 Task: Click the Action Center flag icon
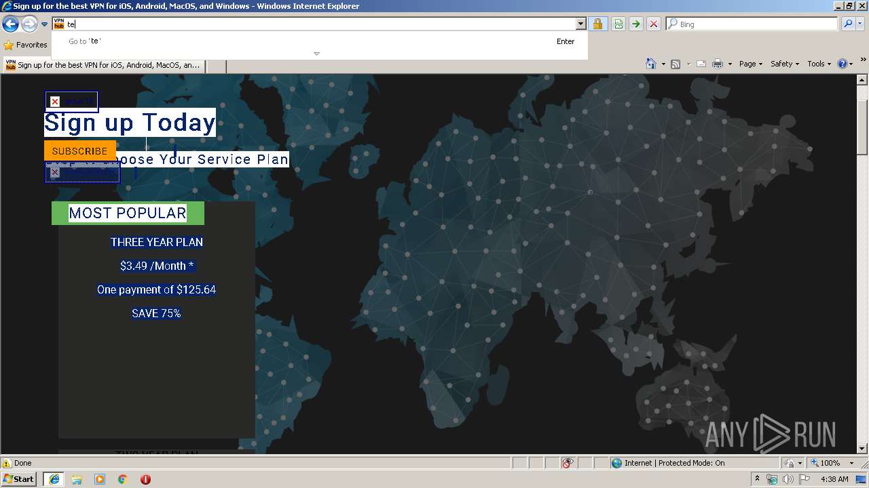(805, 479)
